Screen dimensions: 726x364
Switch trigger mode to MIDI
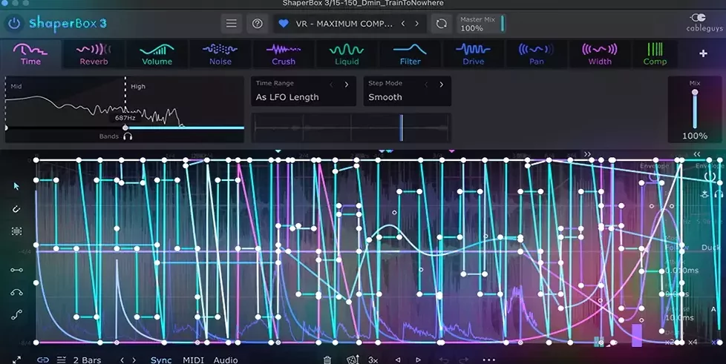click(x=193, y=360)
